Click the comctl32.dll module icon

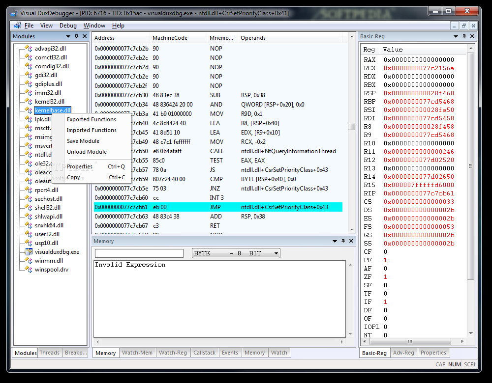click(29, 57)
